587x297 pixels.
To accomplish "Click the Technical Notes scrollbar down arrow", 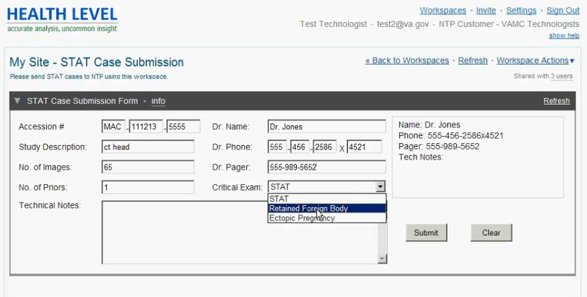I will (383, 259).
